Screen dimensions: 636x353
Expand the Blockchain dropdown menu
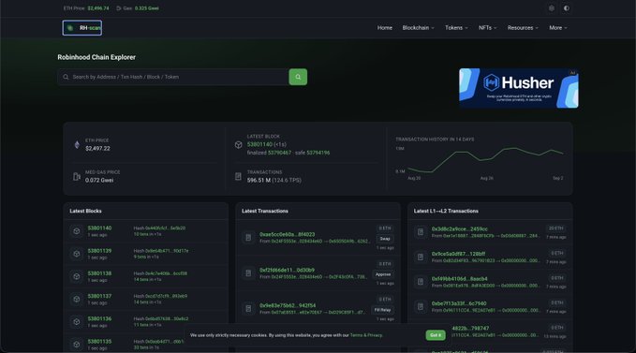(x=418, y=28)
